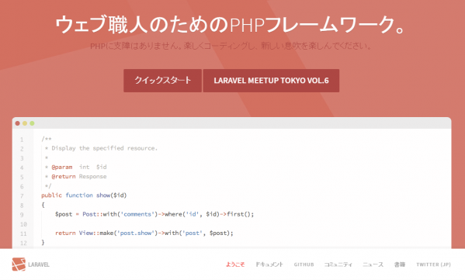Open the 書籍 nav link
The width and height of the screenshot is (465, 280).
pos(400,264)
